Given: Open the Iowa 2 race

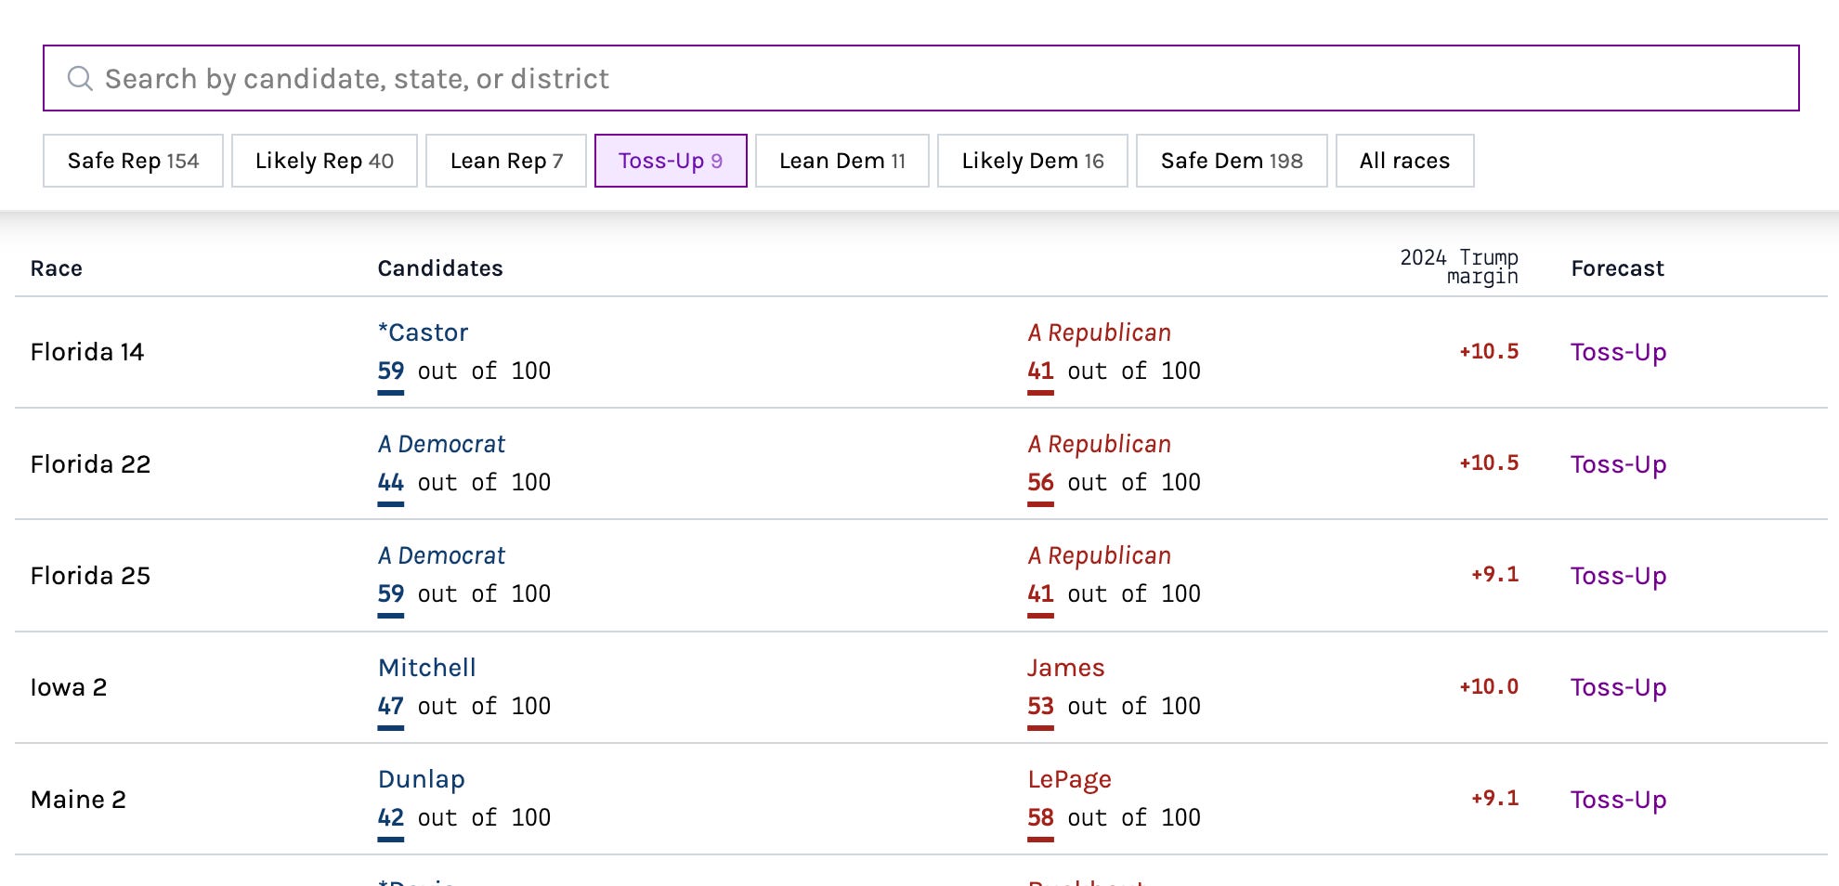Looking at the screenshot, I should click(x=69, y=687).
